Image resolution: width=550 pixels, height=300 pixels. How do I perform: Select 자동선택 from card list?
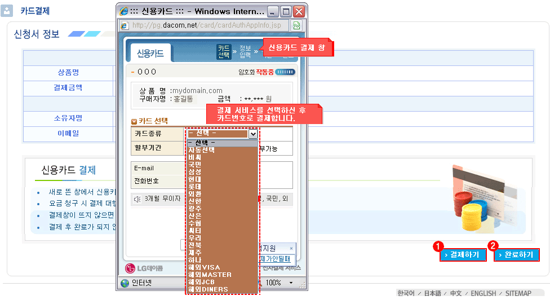201,150
